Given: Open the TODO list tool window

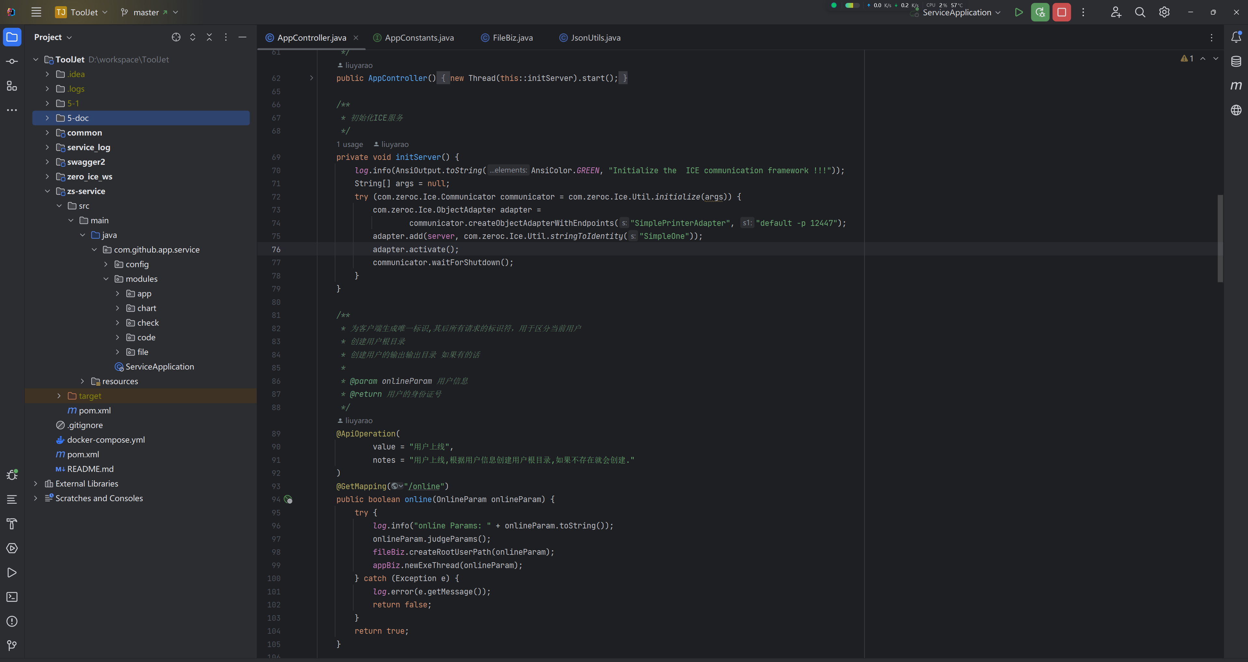Looking at the screenshot, I should (12, 499).
